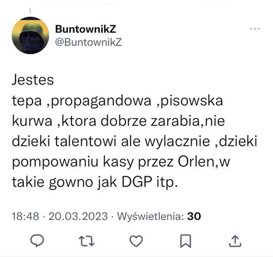Click the bold views count 30
The image size is (273, 257).
coord(194,216)
